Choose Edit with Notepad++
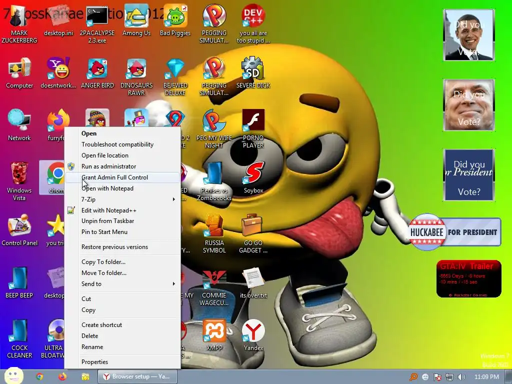This screenshot has width=512, height=384. tap(122, 210)
